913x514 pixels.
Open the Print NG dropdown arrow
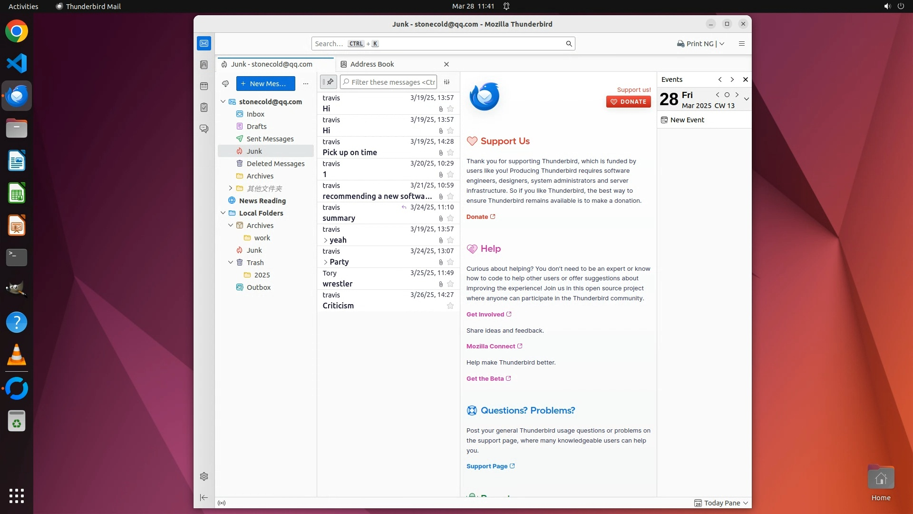722,44
